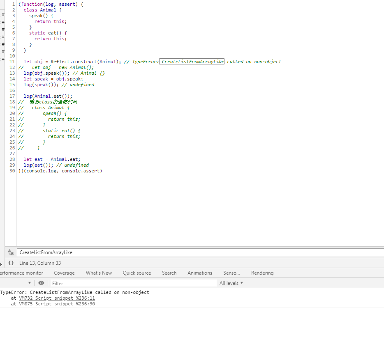Open VM875 Script snippet %236:30 link
384x337 pixels.
[57, 304]
